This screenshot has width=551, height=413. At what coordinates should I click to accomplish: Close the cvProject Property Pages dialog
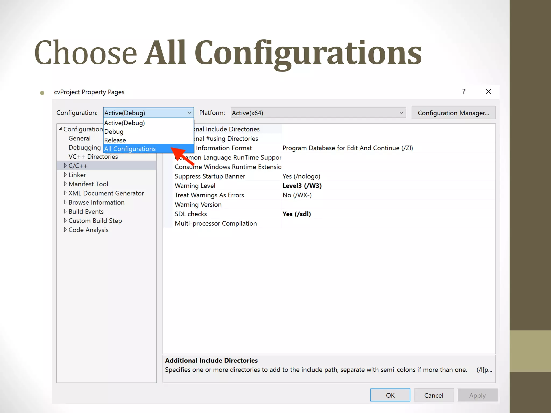click(x=488, y=92)
